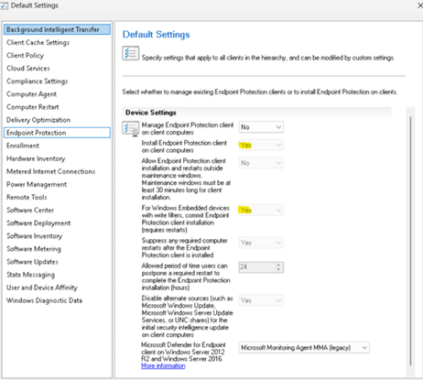This screenshot has height=380, width=423.
Task: Click the Device Settings section header
Action: click(151, 113)
